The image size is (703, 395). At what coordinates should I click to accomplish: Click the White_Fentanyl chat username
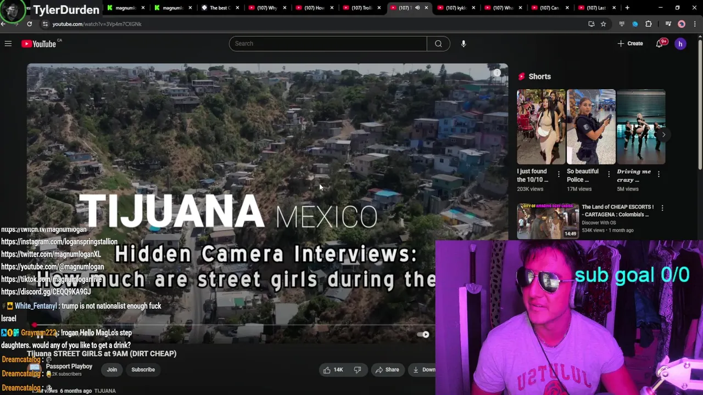(x=36, y=306)
